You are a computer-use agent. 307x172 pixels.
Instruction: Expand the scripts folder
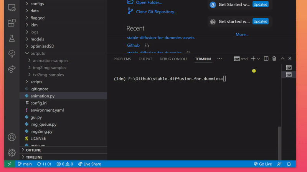point(63,82)
